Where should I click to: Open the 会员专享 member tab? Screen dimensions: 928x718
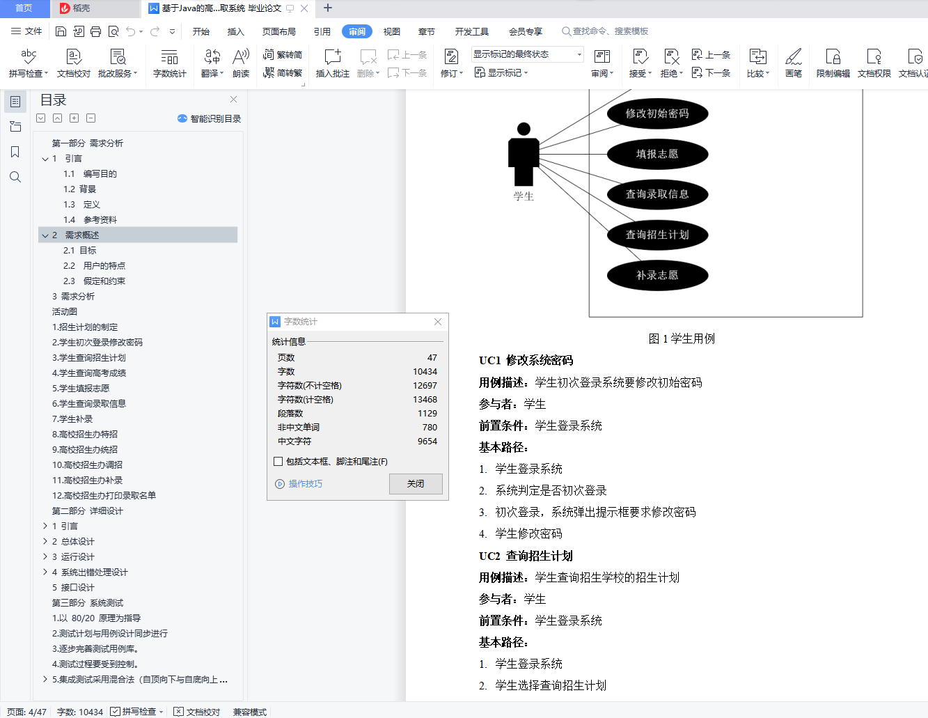pyautogui.click(x=526, y=31)
